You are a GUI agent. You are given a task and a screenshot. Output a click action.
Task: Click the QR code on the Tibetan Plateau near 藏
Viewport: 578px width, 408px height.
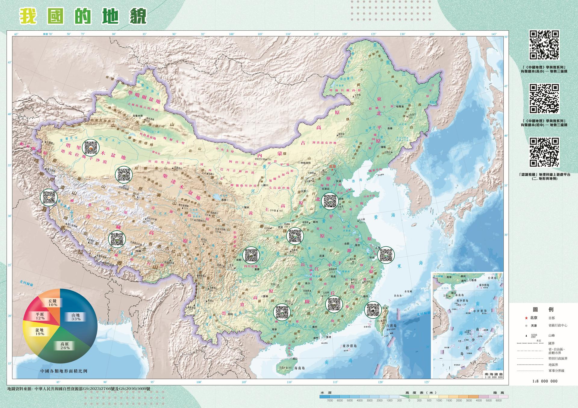pos(117,239)
